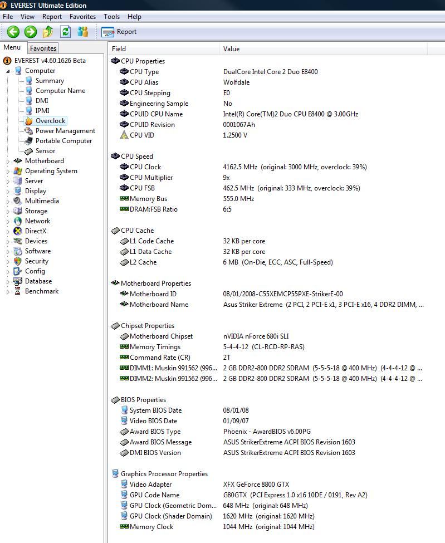Click the Operating System Windows flag icon
Screen dimensions: 445x543
[x=18, y=171]
